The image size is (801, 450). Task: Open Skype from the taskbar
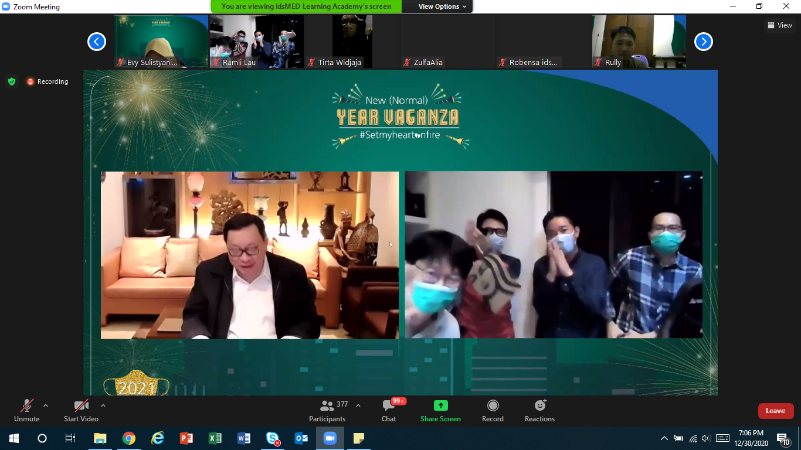[x=273, y=438]
